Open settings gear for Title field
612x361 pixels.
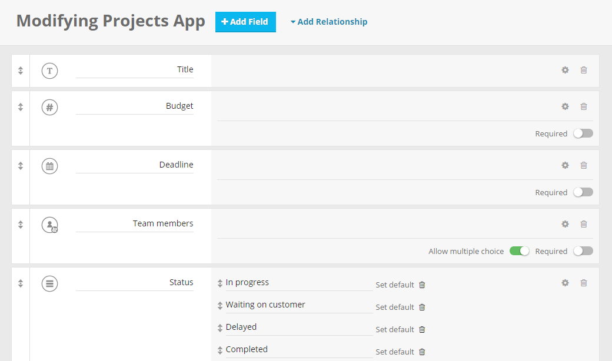[565, 70]
